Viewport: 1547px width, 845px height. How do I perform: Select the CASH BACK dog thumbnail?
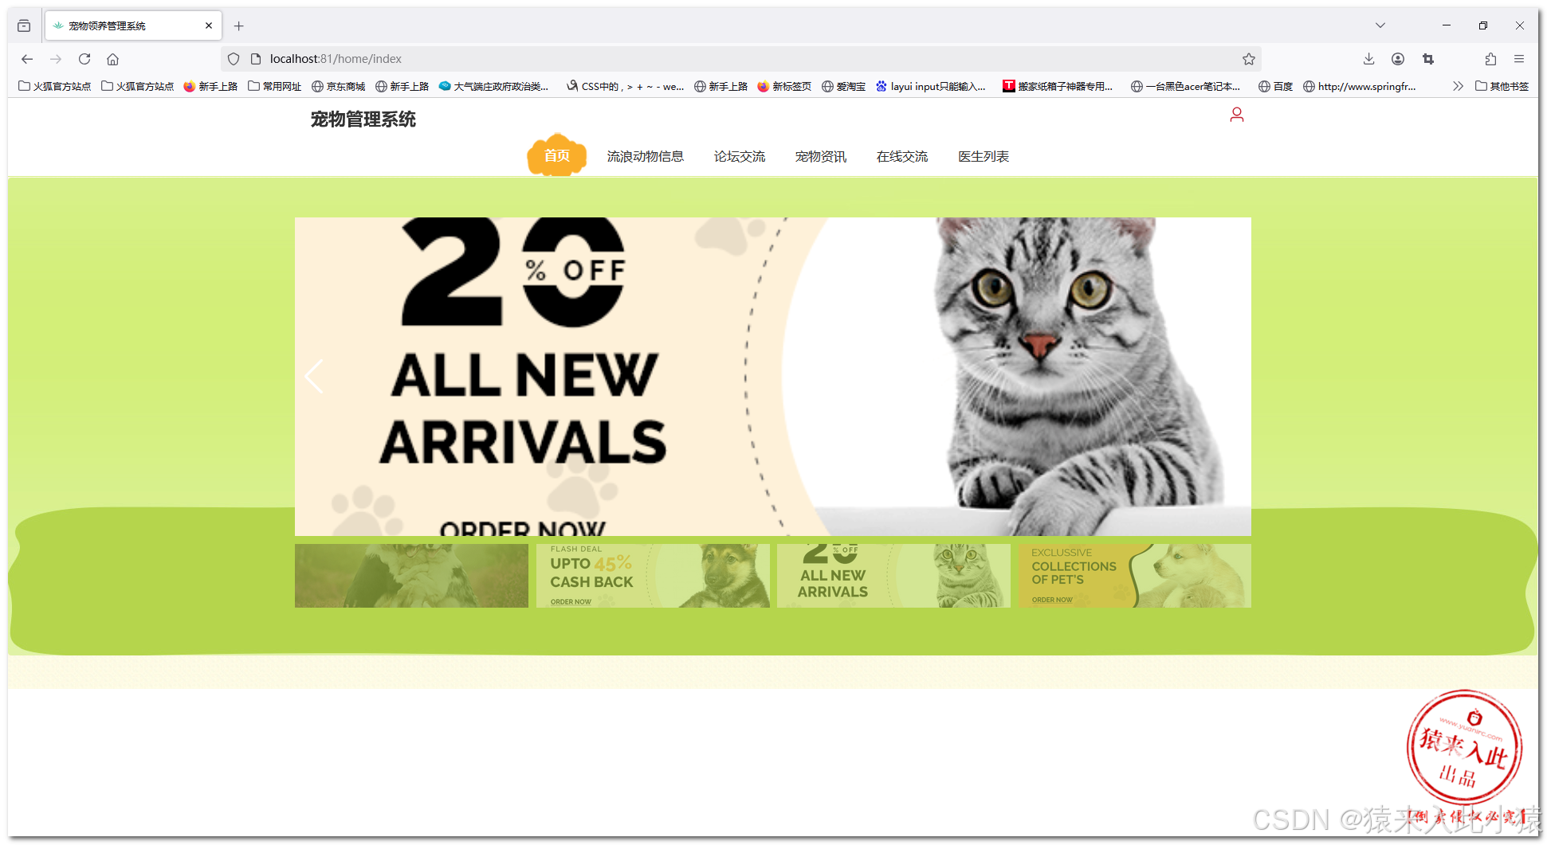coord(653,576)
